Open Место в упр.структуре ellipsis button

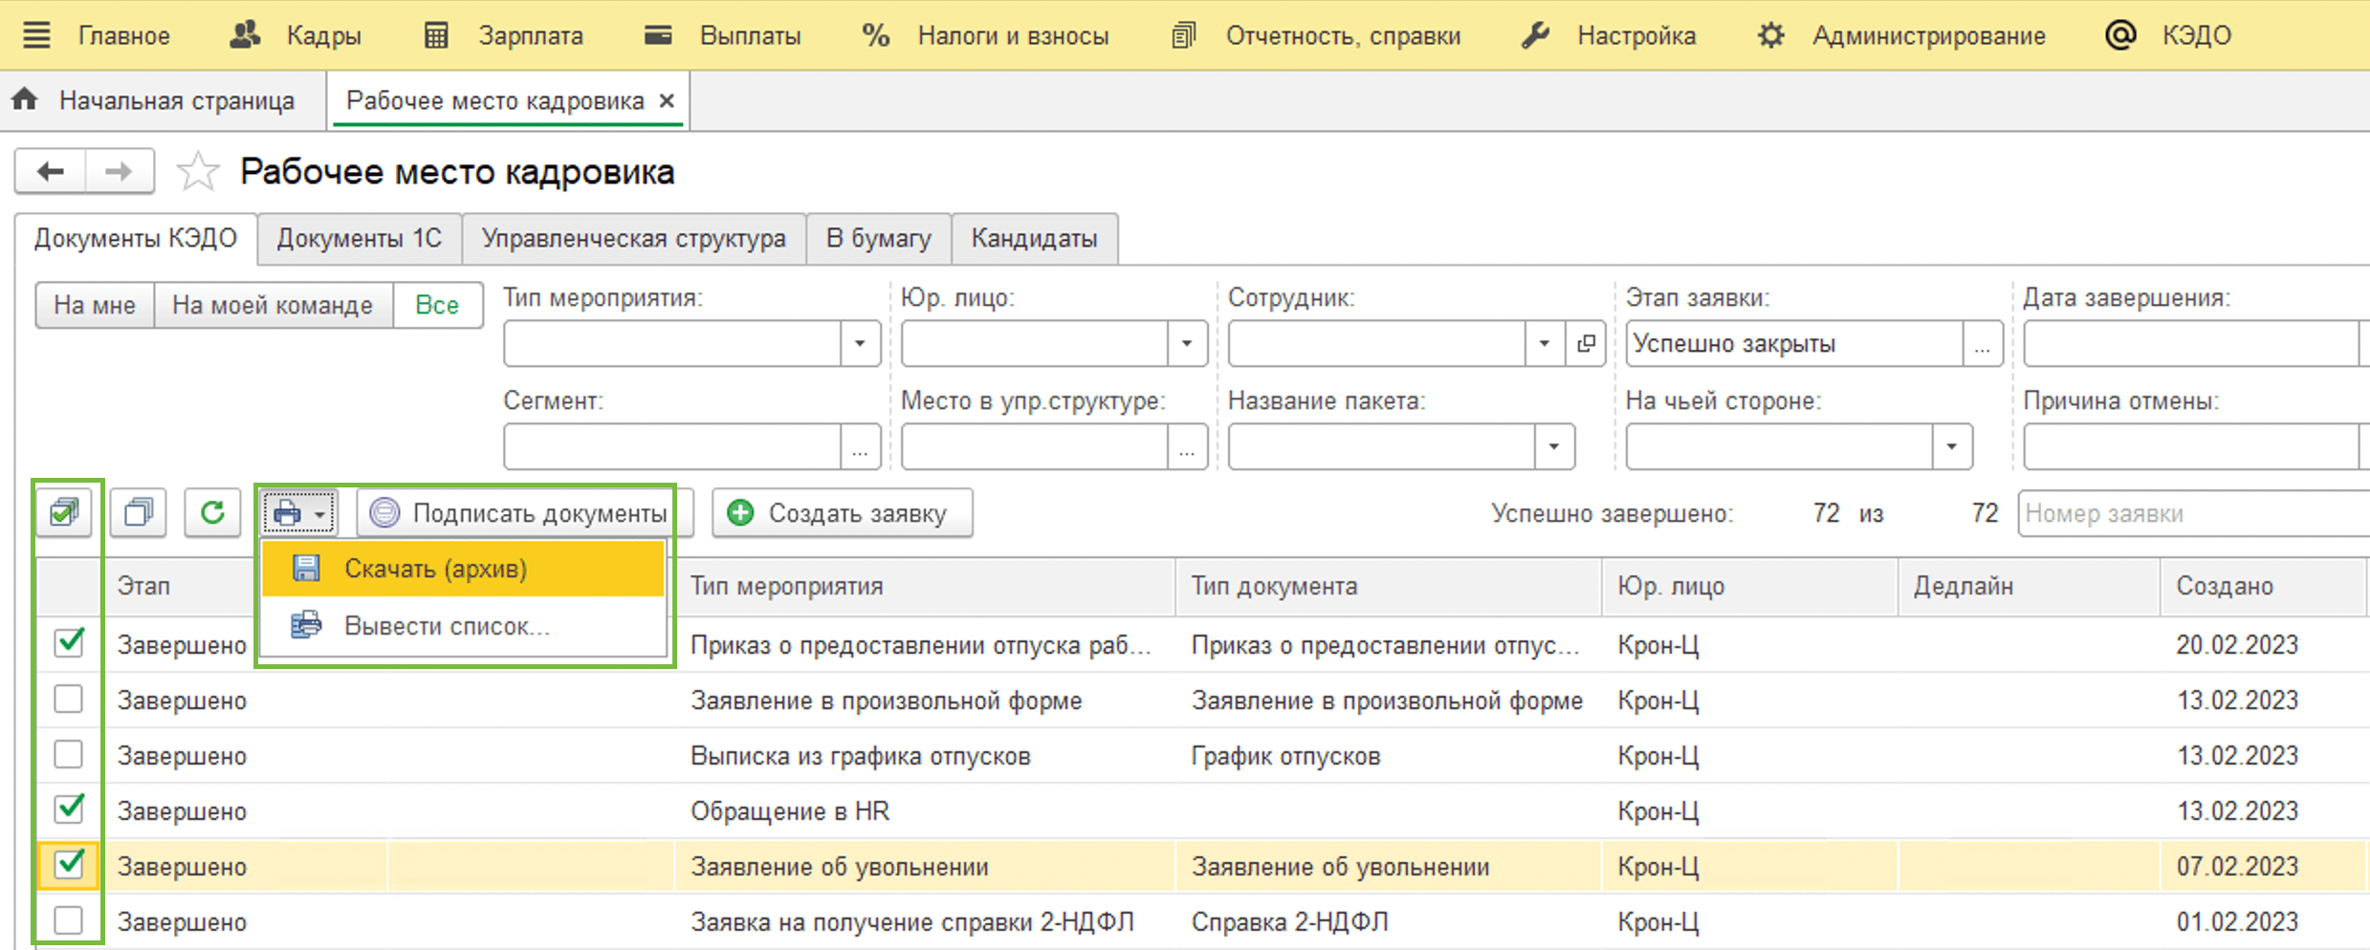(x=1187, y=446)
